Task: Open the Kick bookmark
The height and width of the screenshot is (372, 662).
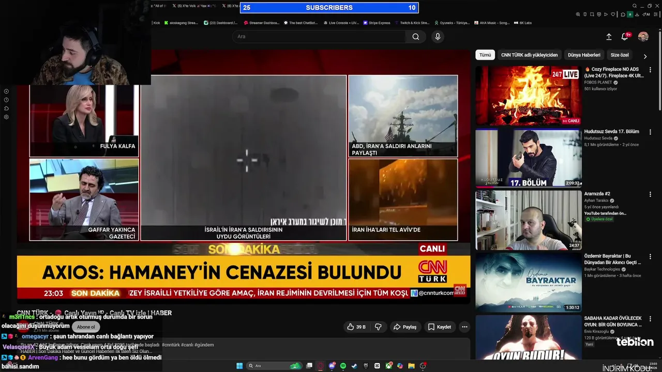Action: click(156, 23)
